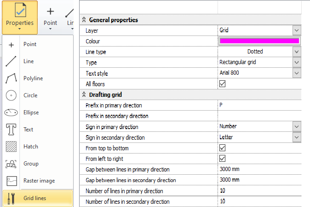
Task: Select the Grid lines icon
Action: pyautogui.click(x=11, y=198)
